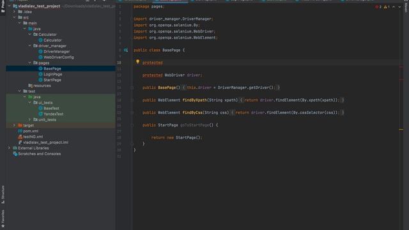Click the 'package pages' statement

click(149, 6)
